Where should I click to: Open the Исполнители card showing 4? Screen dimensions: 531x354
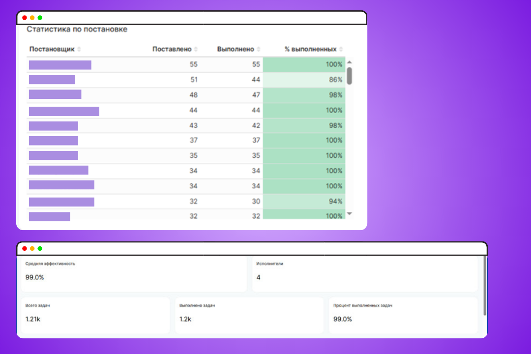365,274
